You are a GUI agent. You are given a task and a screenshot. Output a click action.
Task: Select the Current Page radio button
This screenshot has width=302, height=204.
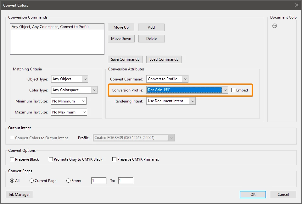coord(31,180)
